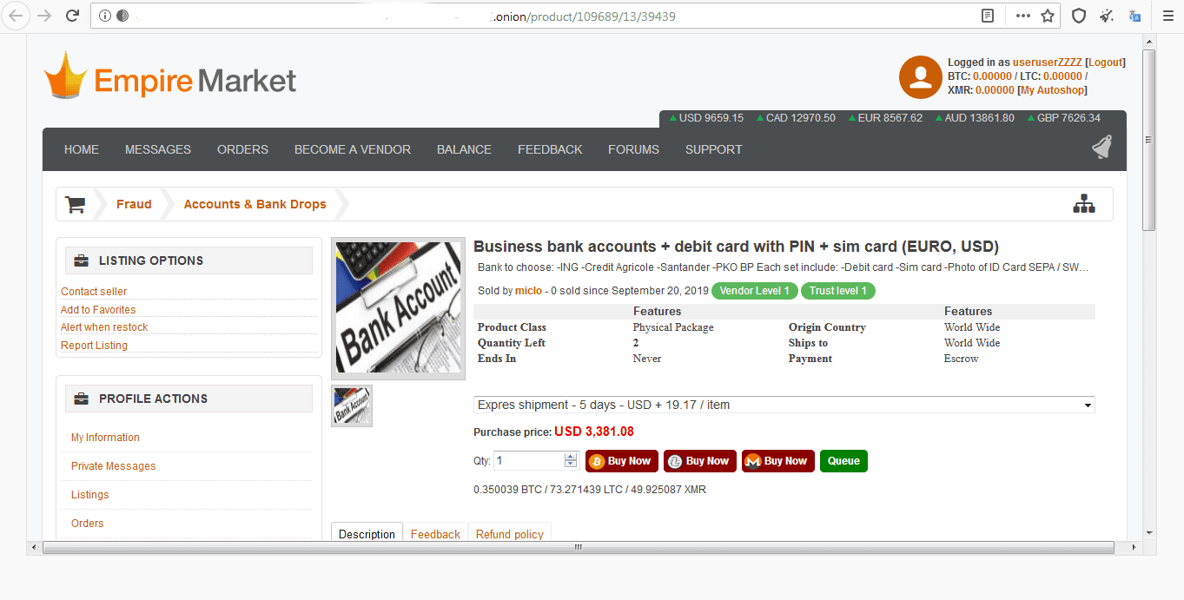This screenshot has width=1184, height=600.
Task: Switch to the Feedback tab
Action: [x=435, y=534]
